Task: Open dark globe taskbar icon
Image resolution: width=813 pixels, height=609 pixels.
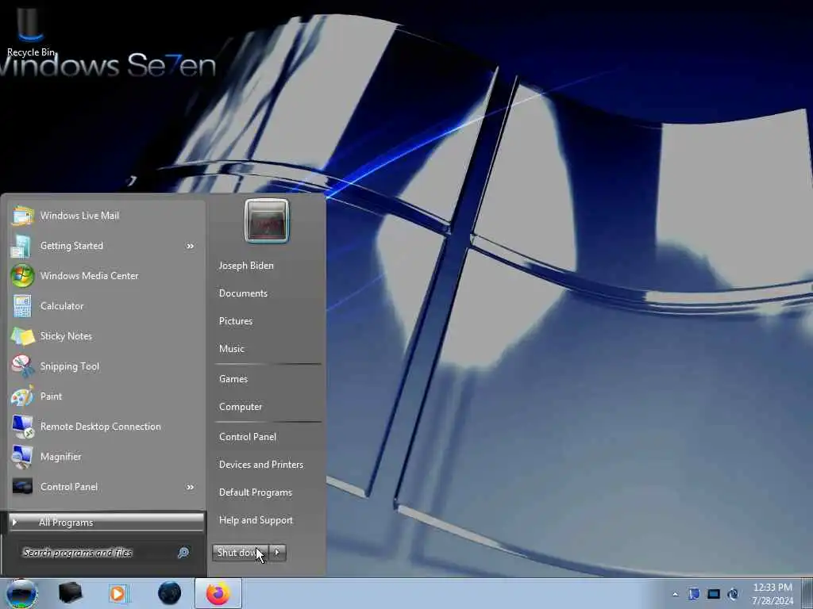Action: coord(170,593)
